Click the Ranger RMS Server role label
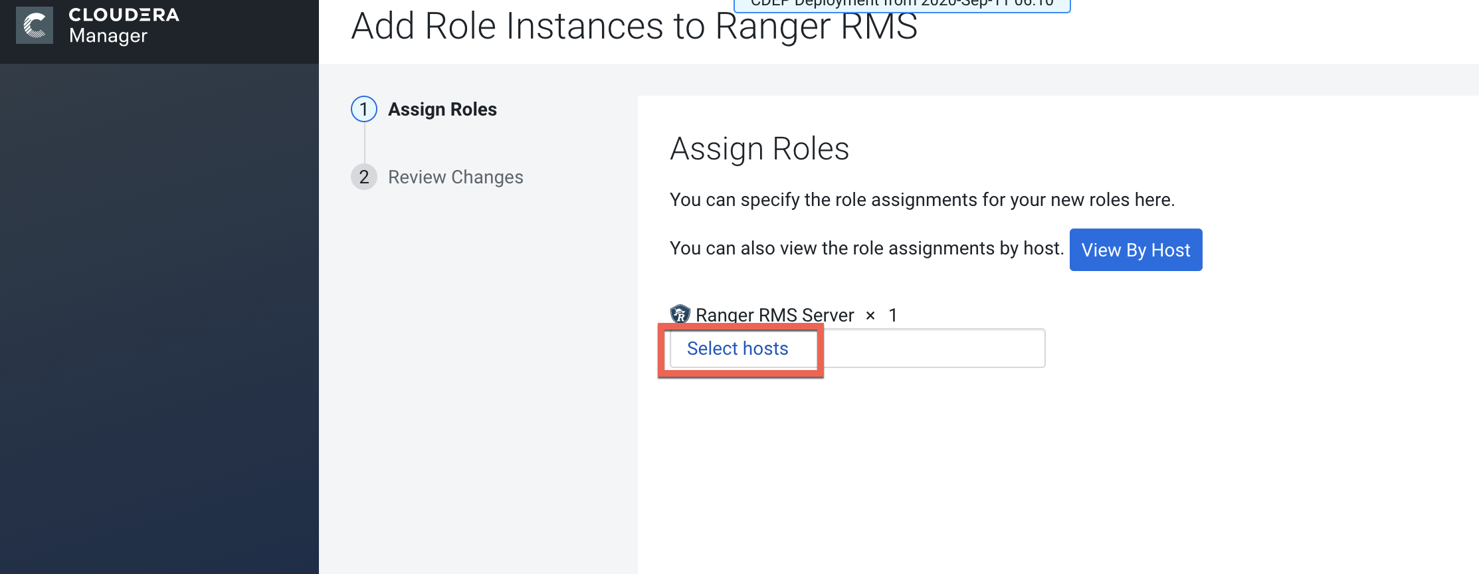The height and width of the screenshot is (574, 1479). pyautogui.click(x=774, y=315)
